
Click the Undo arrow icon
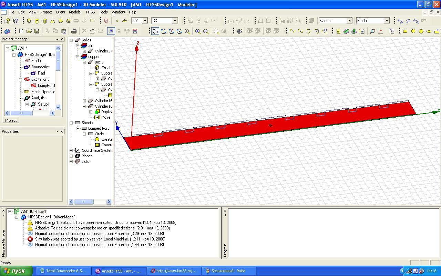92,31
